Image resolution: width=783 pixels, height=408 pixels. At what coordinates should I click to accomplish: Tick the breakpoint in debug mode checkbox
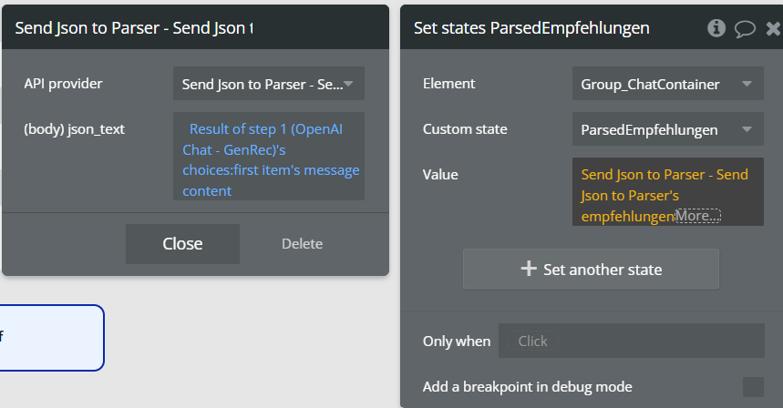(x=753, y=387)
